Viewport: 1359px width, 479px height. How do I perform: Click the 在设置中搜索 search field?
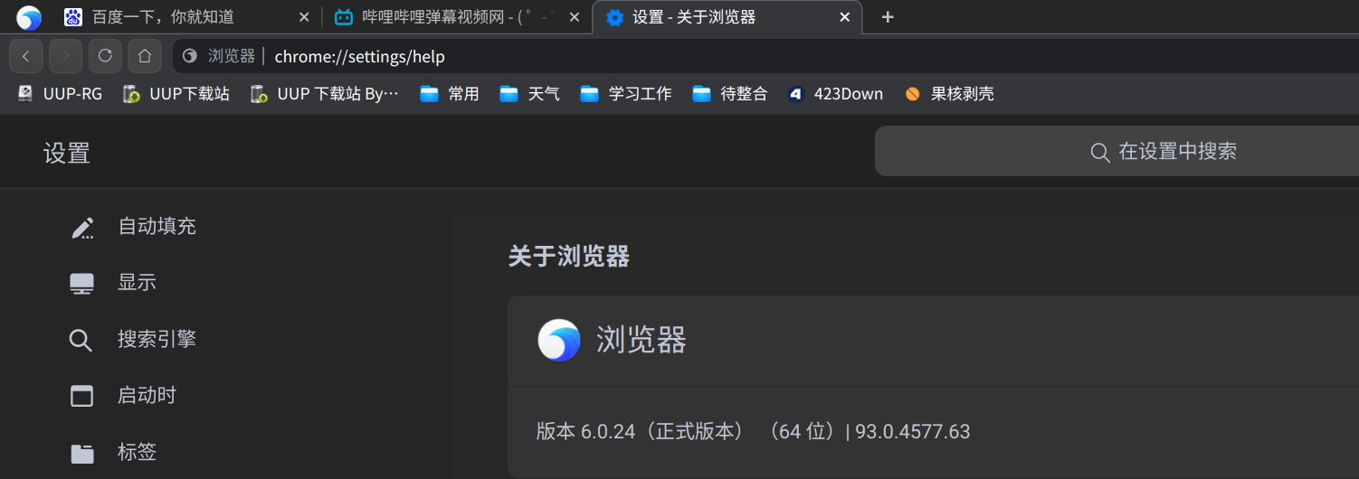[x=1117, y=151]
